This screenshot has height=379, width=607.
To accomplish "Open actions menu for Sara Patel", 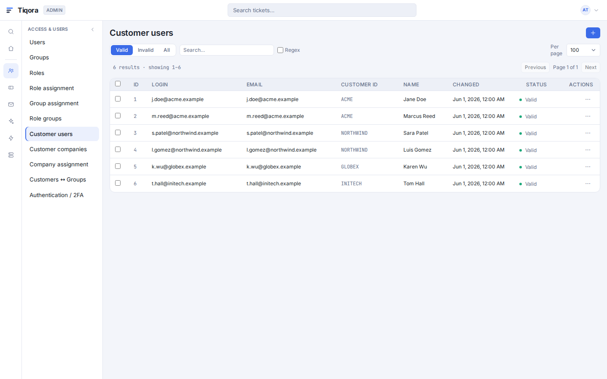I will (x=588, y=133).
